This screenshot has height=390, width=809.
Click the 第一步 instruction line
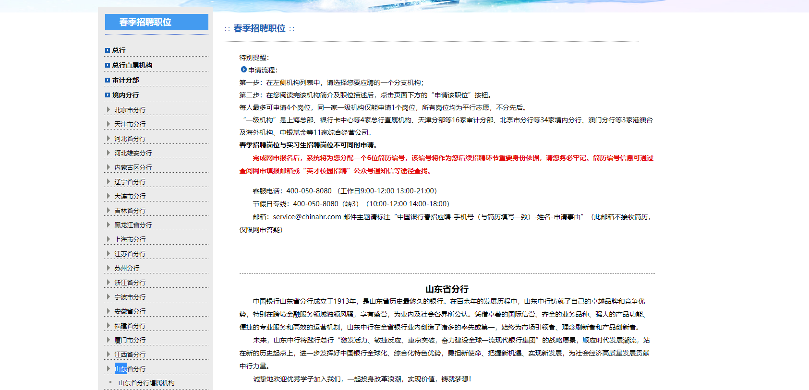tap(332, 83)
